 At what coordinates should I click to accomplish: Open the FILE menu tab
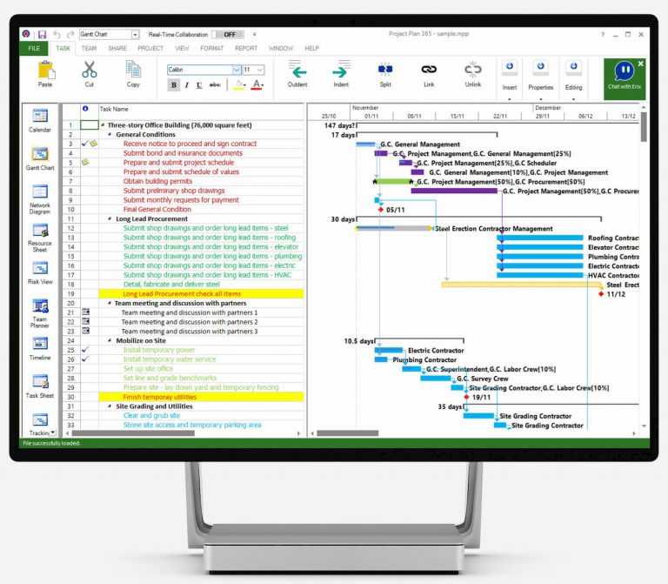34,48
